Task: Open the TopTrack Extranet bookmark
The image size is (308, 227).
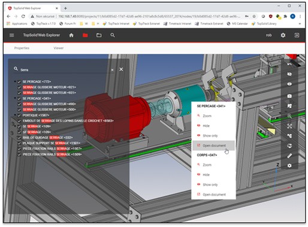Action: tap(146, 23)
